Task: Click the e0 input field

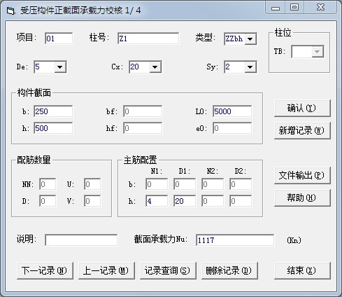Action: click(x=232, y=128)
